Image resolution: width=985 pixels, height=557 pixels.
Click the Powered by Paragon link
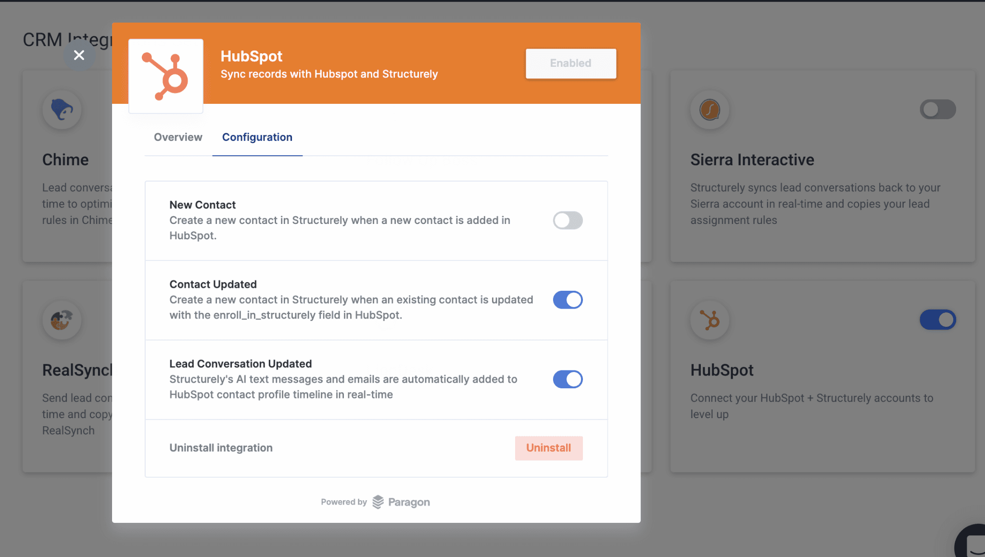point(375,502)
